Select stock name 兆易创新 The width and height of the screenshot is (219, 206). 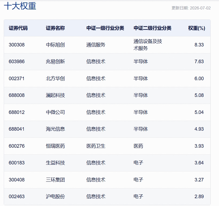click(55, 62)
